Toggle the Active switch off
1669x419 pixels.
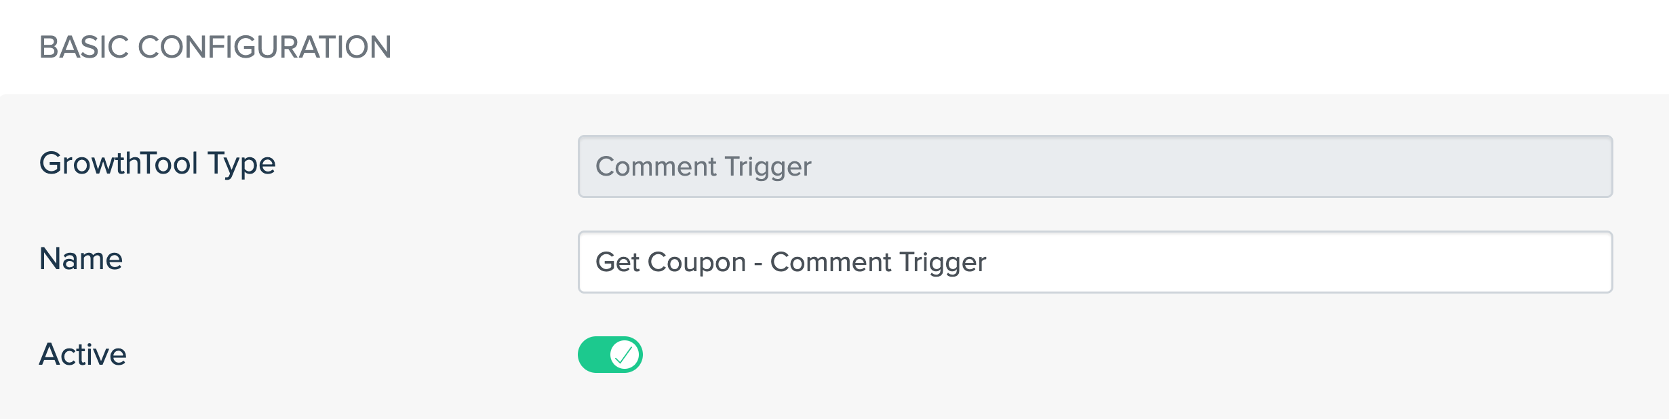[x=610, y=355]
